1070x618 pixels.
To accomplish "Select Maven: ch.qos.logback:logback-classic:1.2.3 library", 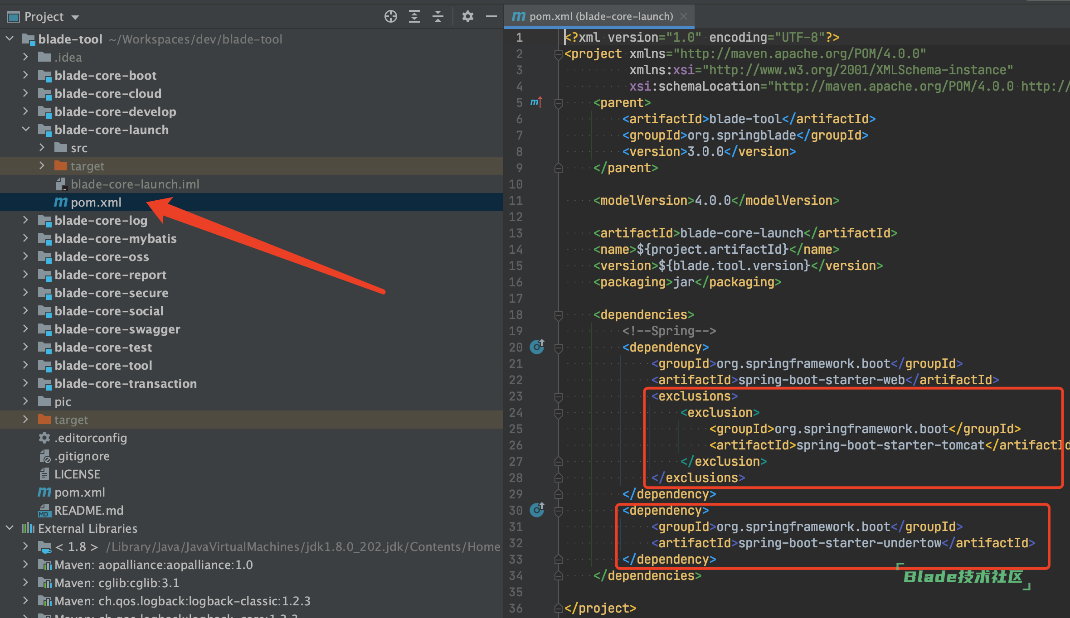I will pos(182,601).
